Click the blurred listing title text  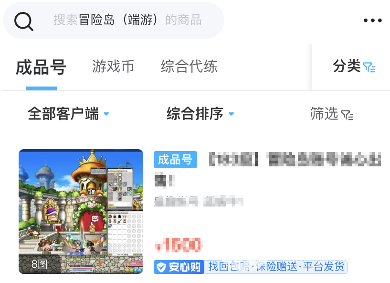(x=267, y=169)
